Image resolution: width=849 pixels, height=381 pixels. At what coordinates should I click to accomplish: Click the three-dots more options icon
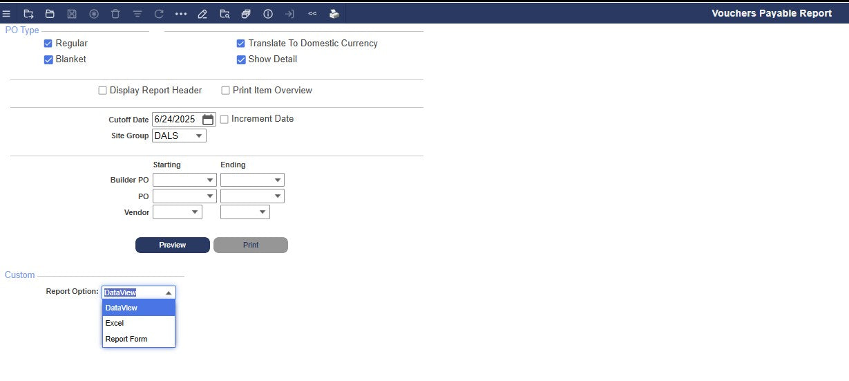181,13
